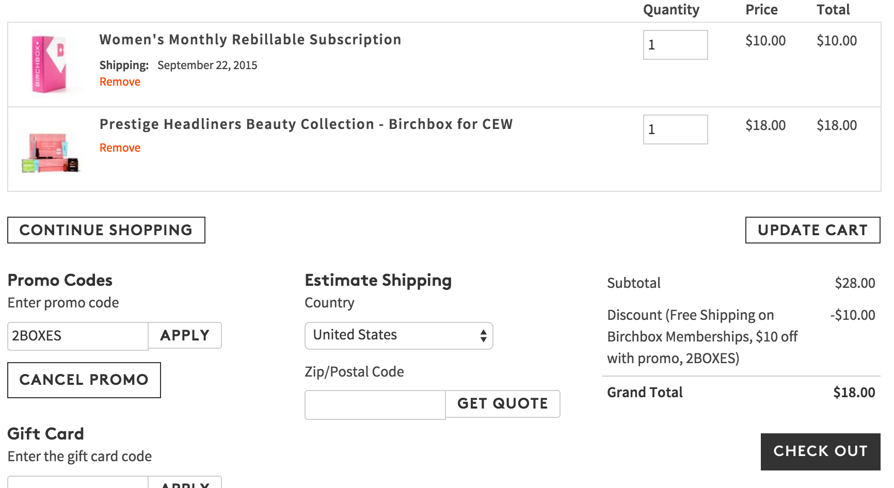This screenshot has height=488, width=894.
Task: Apply the gift card code
Action: pos(185,483)
